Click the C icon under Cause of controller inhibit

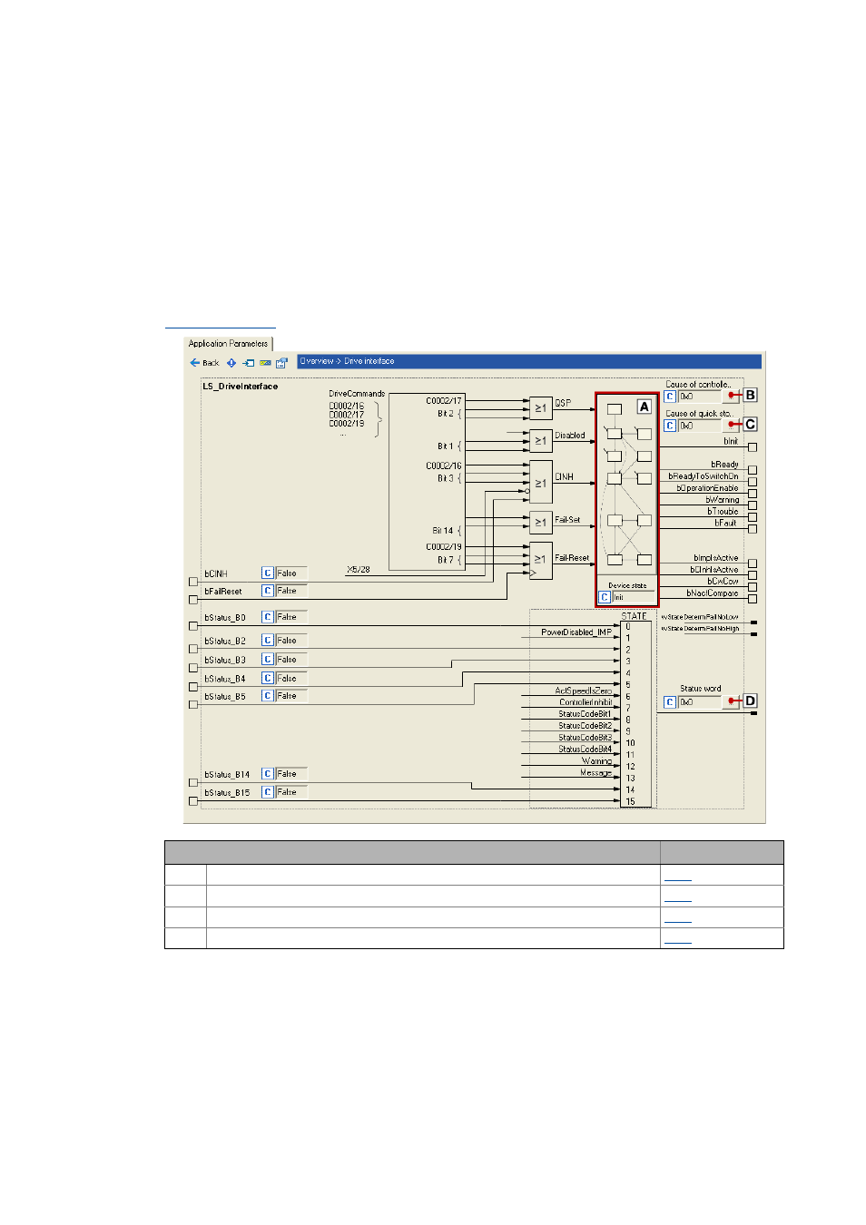coord(670,397)
